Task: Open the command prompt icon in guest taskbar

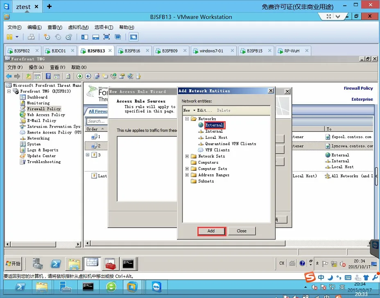Action: tap(128, 264)
